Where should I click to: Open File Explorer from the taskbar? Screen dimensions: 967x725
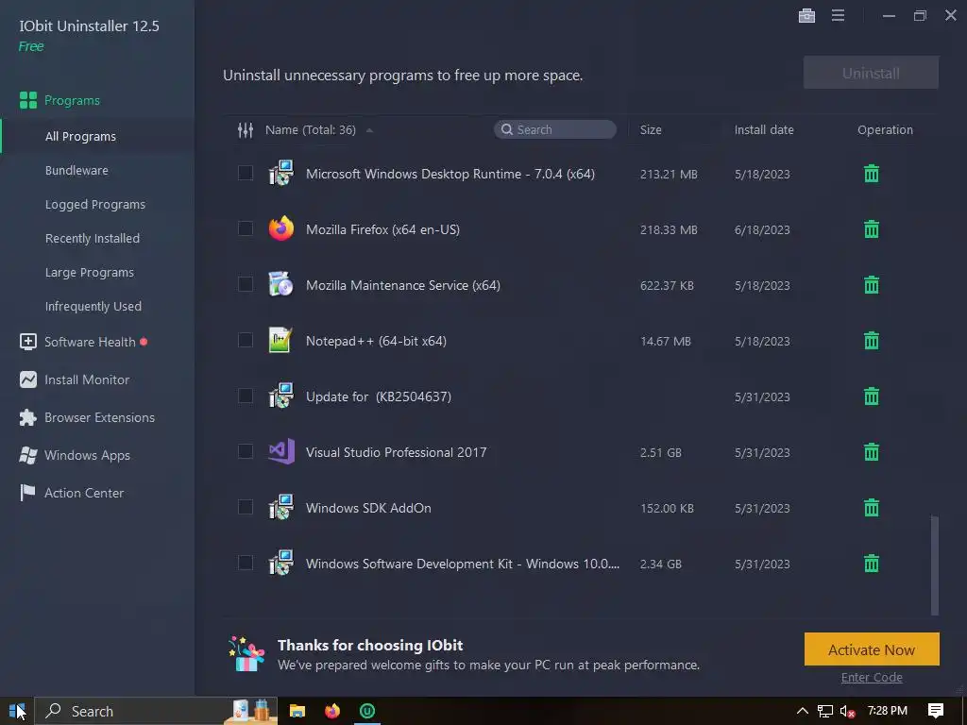(297, 711)
